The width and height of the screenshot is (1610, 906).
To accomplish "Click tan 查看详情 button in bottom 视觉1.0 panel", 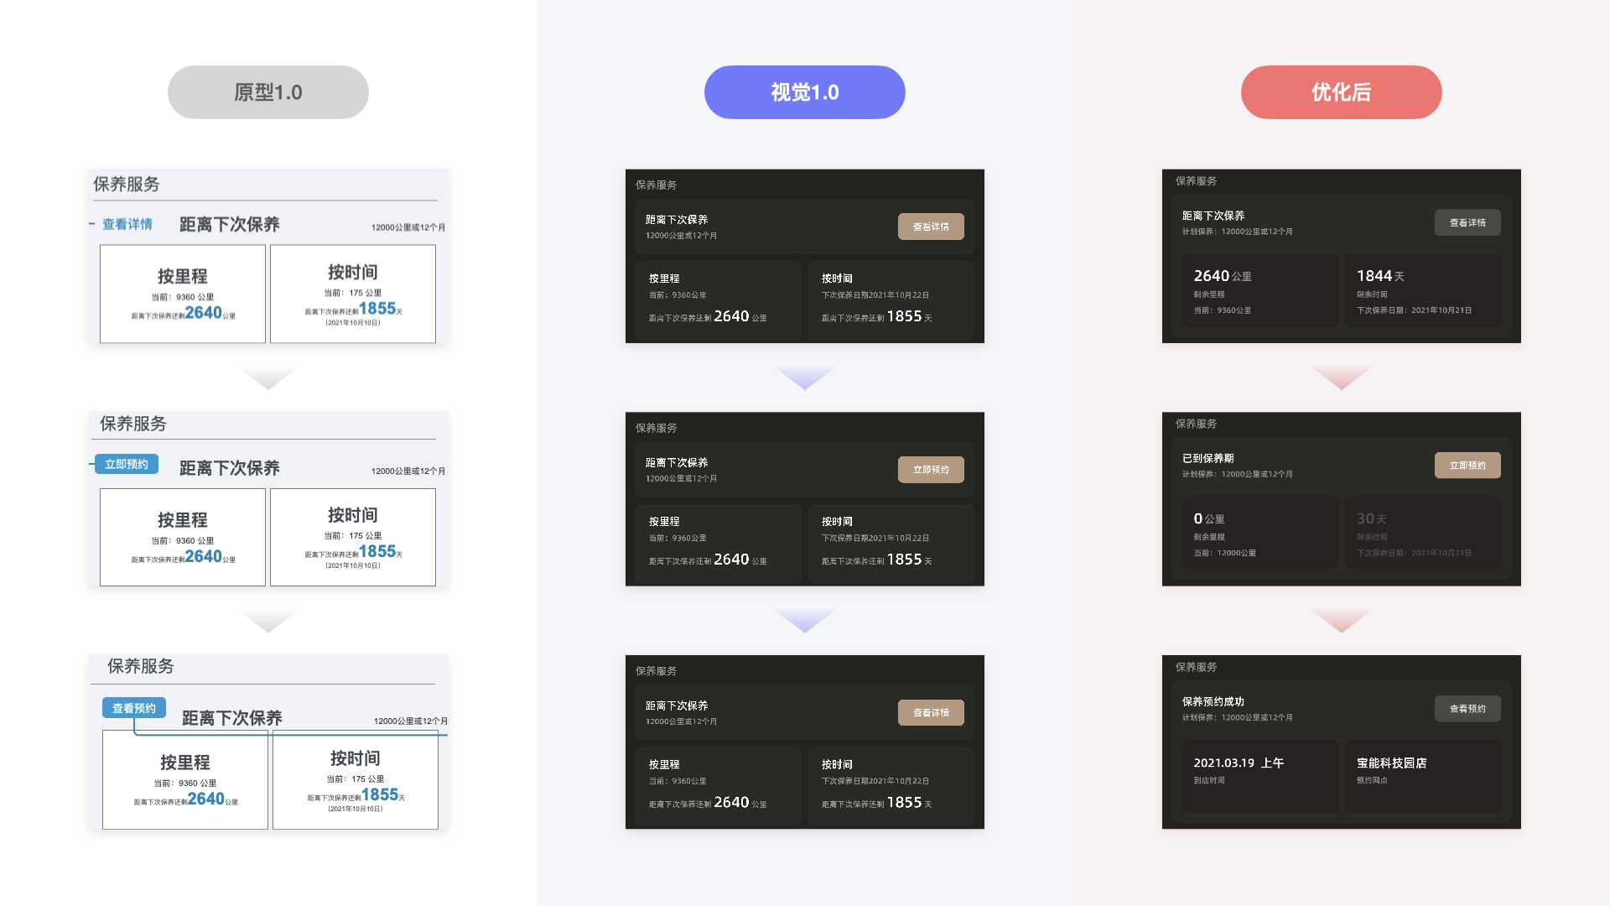I will [931, 712].
